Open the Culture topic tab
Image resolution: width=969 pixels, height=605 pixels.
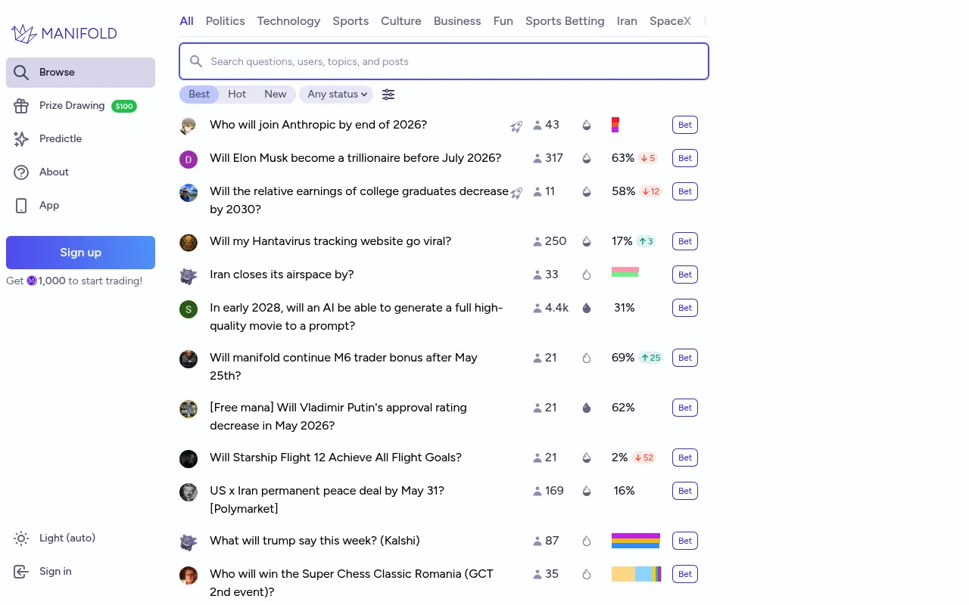[401, 21]
